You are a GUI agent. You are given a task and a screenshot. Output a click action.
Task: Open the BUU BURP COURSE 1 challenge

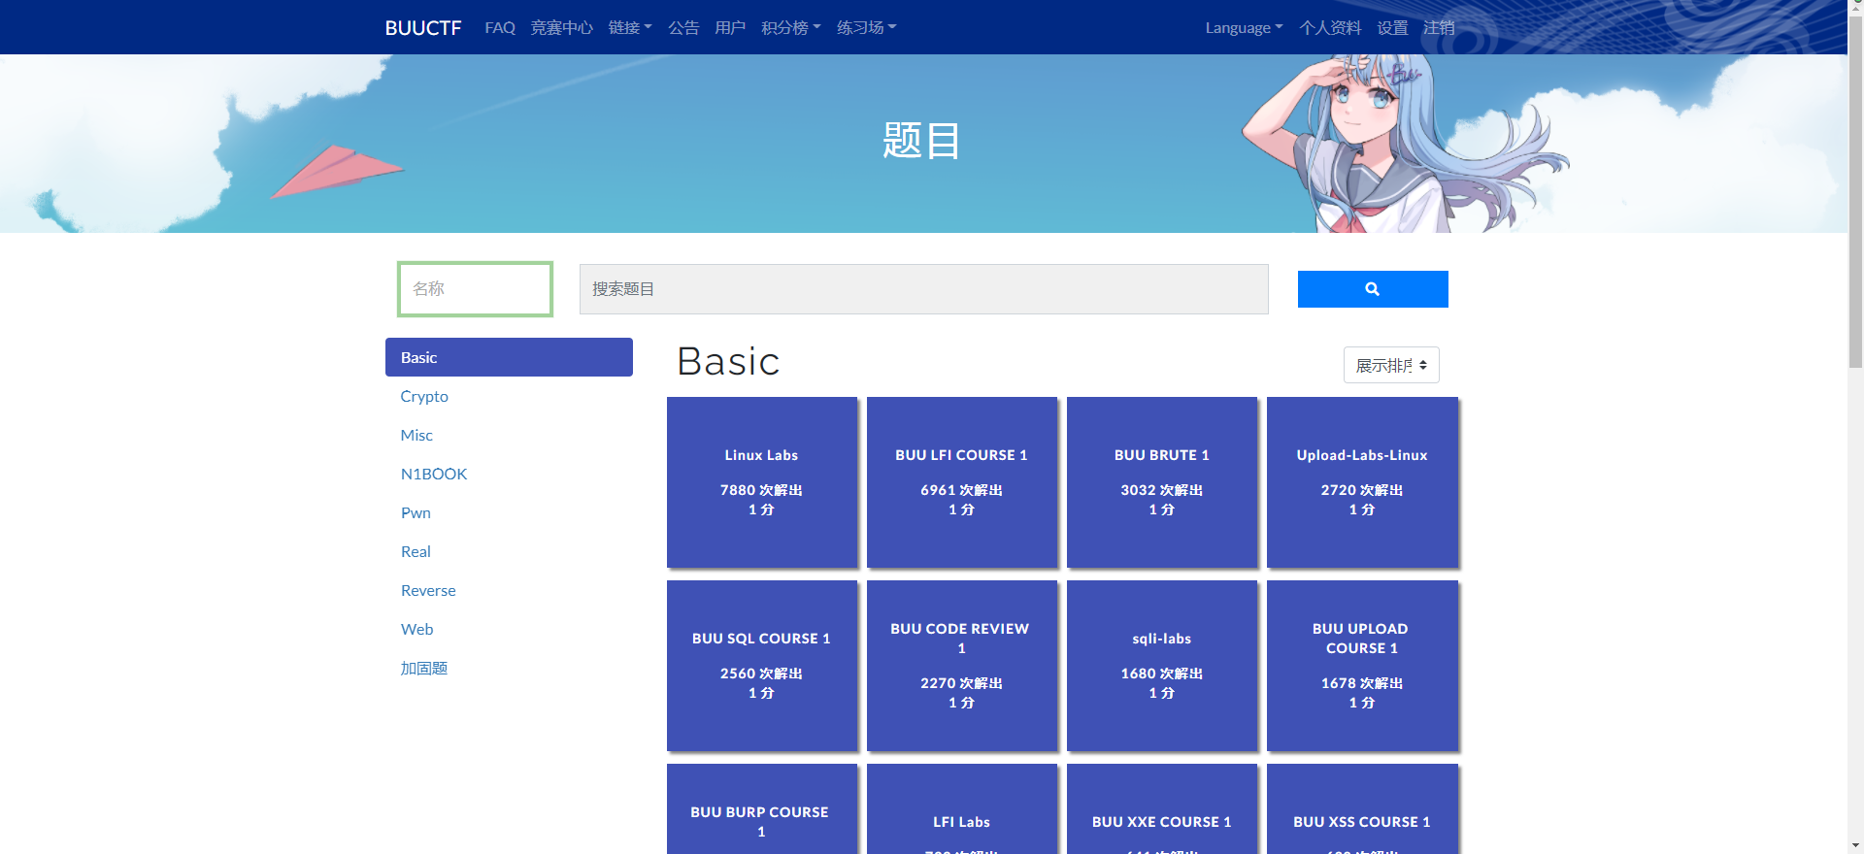pos(762,809)
